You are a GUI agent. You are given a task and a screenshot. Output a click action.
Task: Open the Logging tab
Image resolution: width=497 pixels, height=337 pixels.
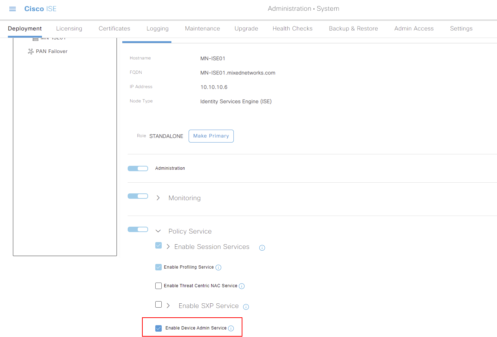(x=157, y=29)
